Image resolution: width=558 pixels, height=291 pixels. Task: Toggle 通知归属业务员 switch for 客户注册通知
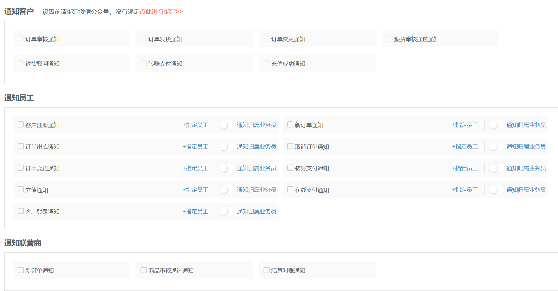pyautogui.click(x=227, y=125)
